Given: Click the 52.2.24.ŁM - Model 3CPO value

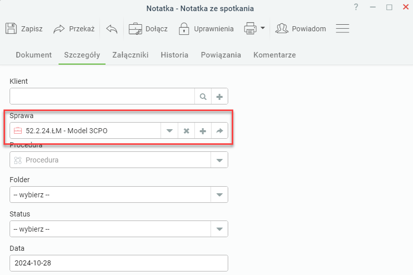Looking at the screenshot, I should pyautogui.click(x=66, y=131).
